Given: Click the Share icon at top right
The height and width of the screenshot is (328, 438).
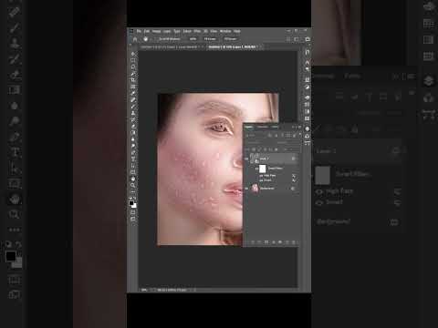Looking at the screenshot, I should [308, 39].
